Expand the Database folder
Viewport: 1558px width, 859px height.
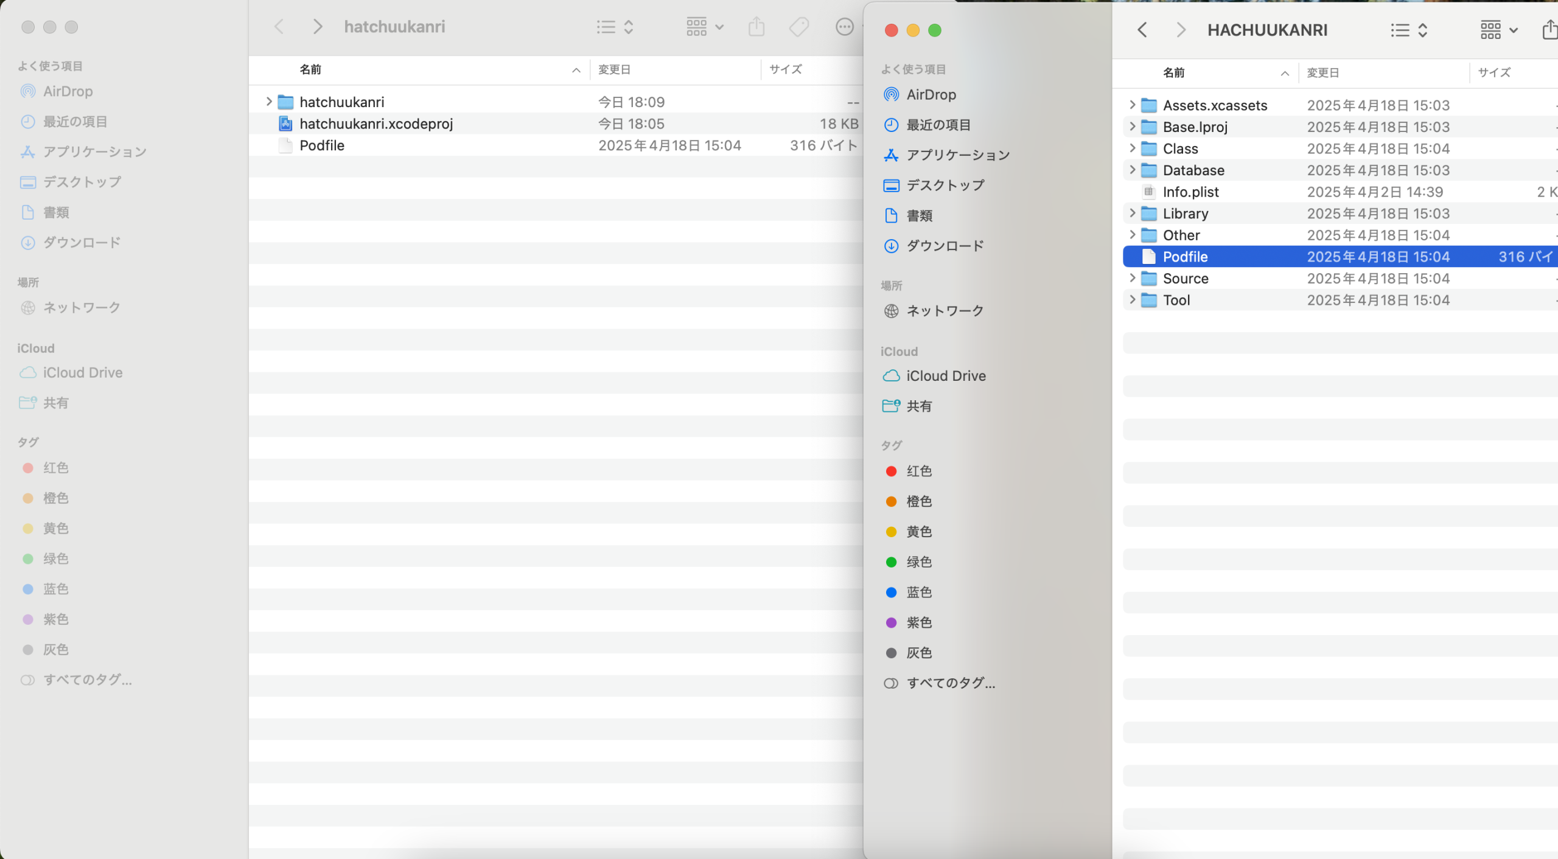pyautogui.click(x=1132, y=170)
